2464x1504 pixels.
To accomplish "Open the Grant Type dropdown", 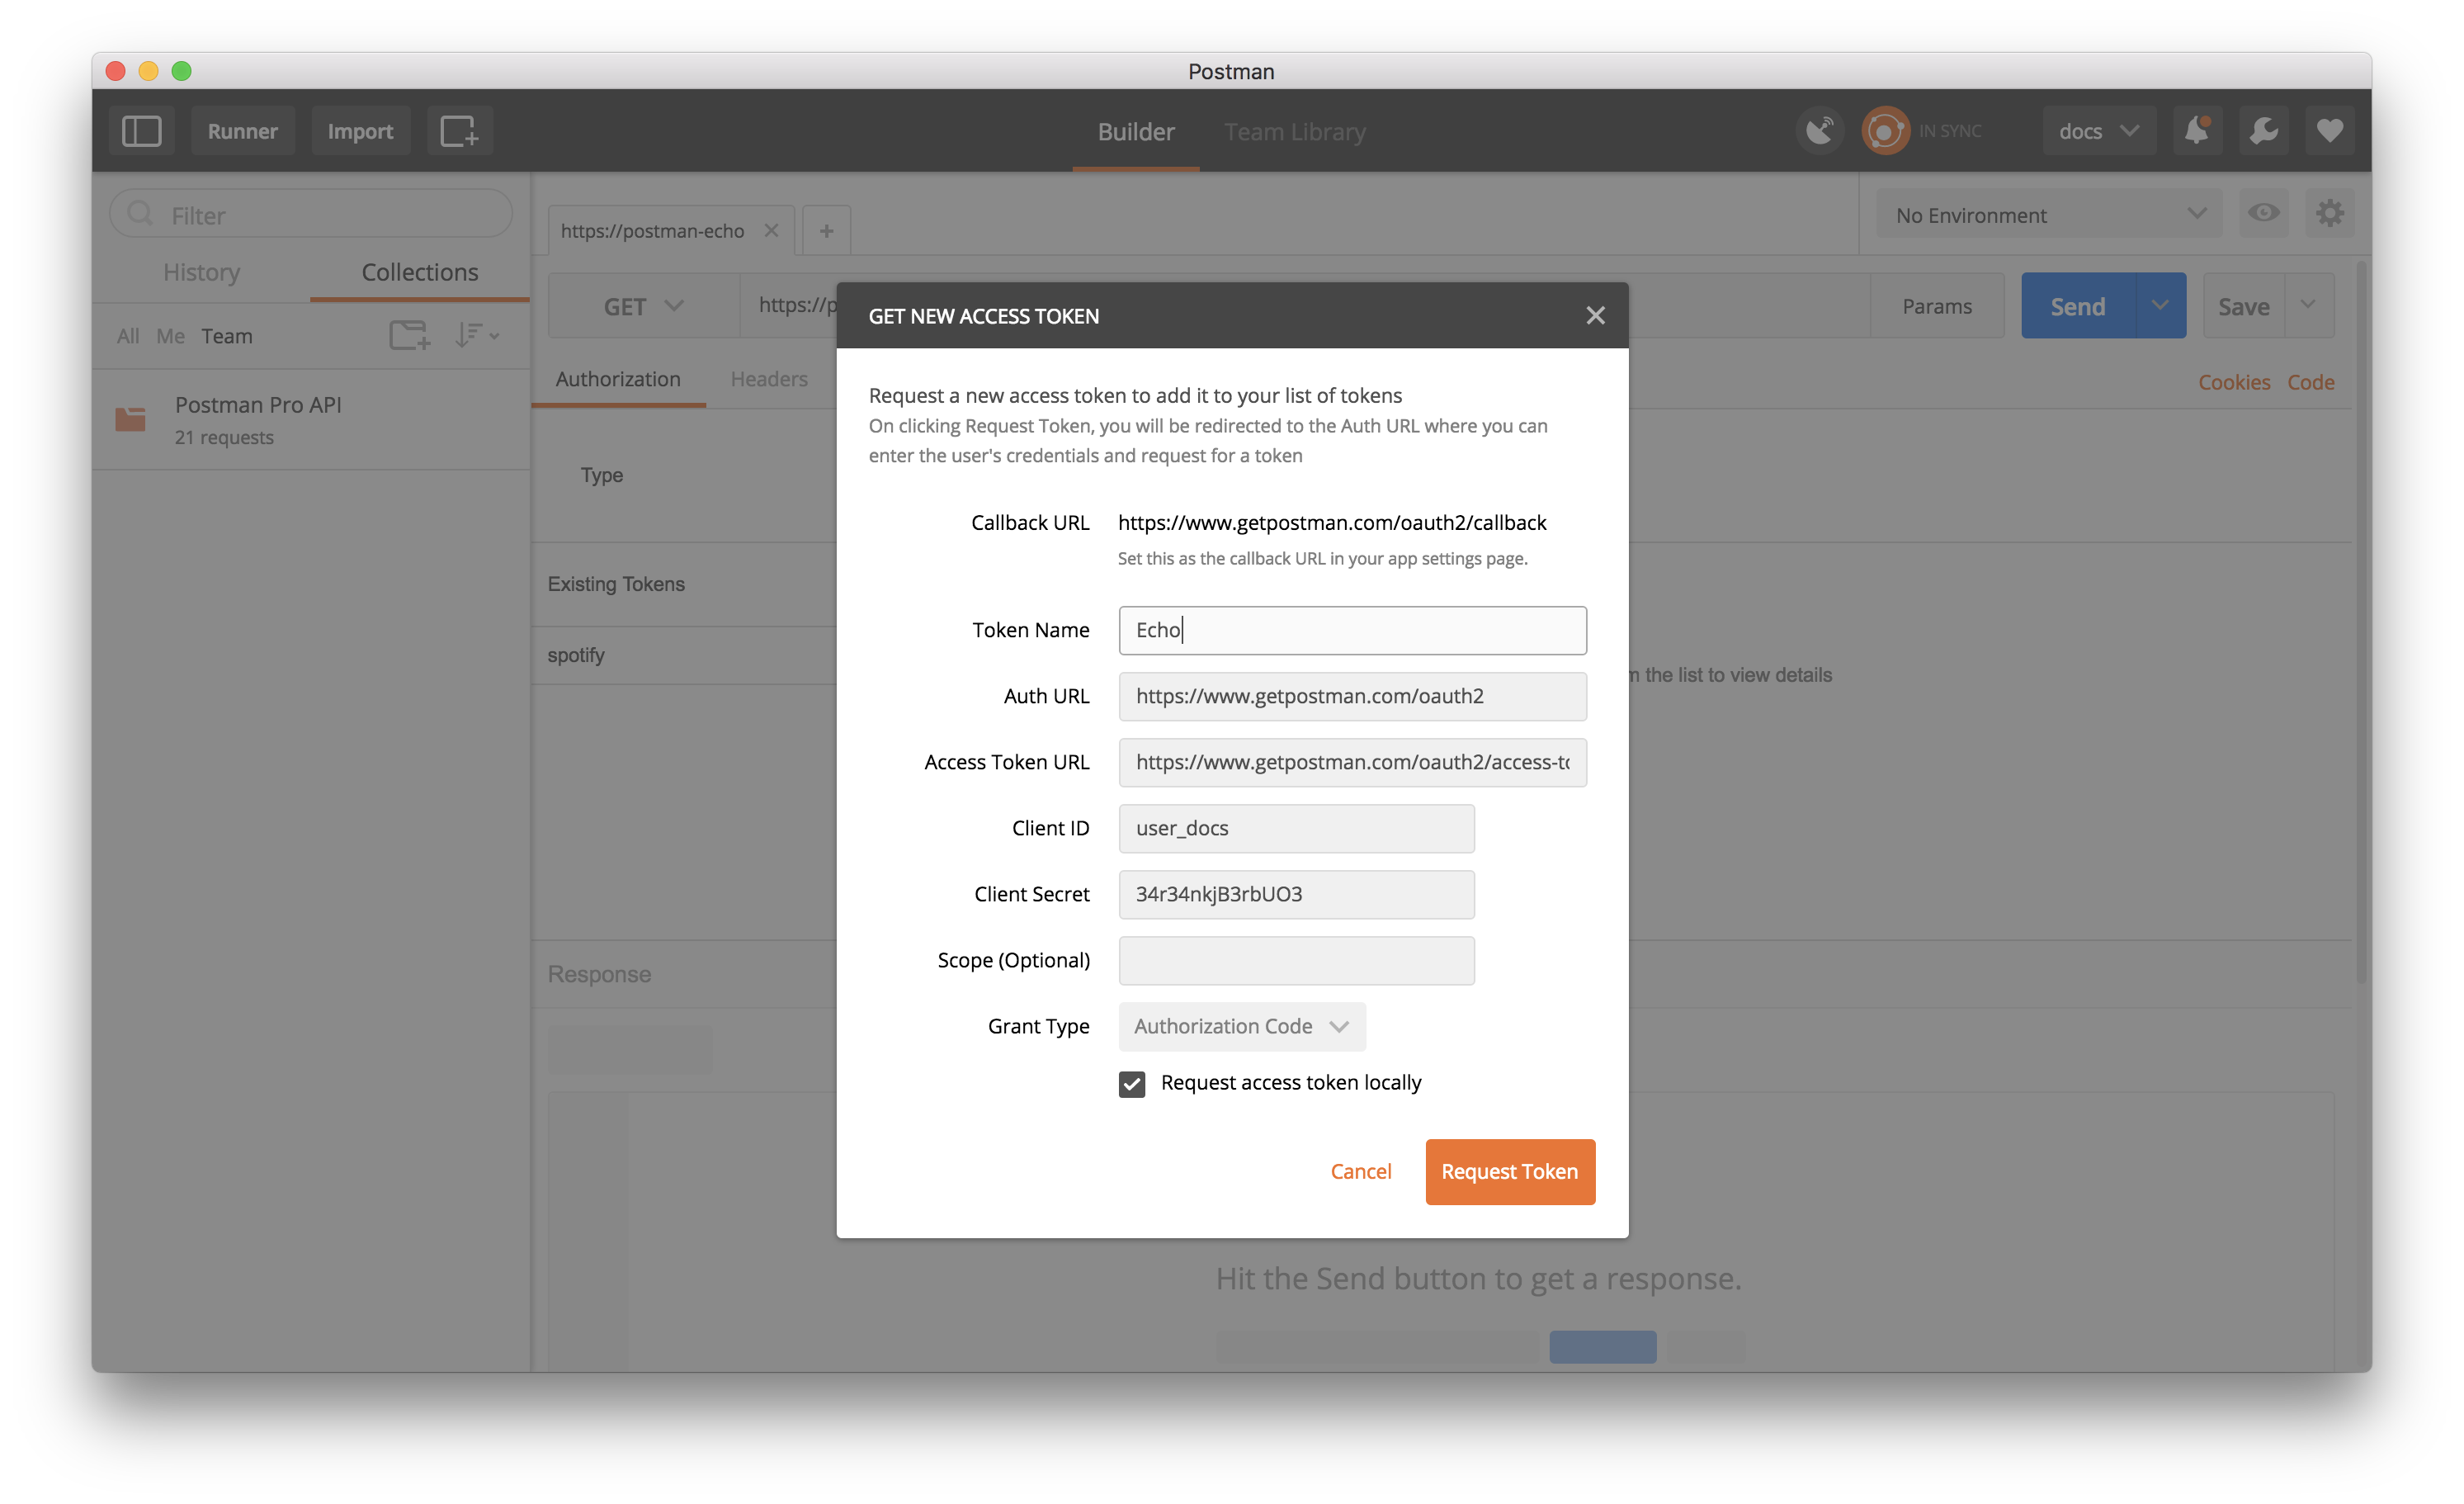I will coord(1242,1026).
